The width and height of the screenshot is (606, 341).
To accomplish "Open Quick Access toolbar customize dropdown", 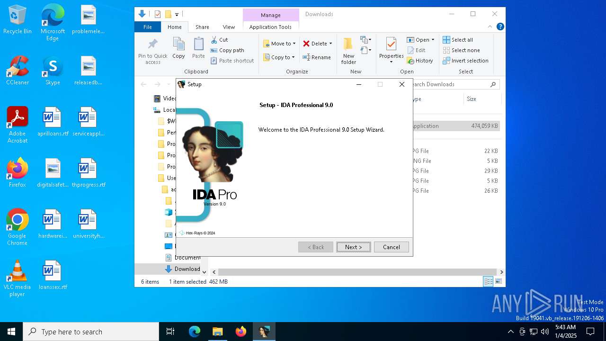I will (177, 14).
